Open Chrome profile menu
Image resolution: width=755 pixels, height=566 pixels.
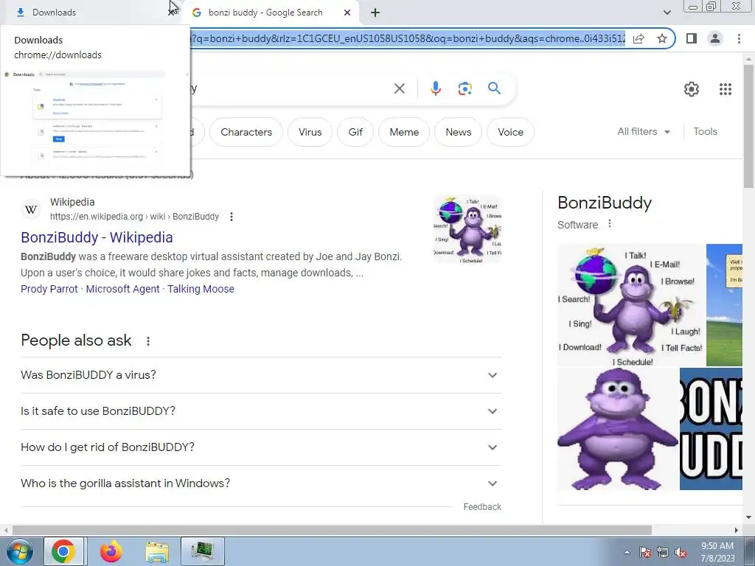[x=715, y=38]
